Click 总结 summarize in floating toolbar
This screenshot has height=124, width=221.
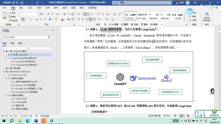tap(134, 24)
